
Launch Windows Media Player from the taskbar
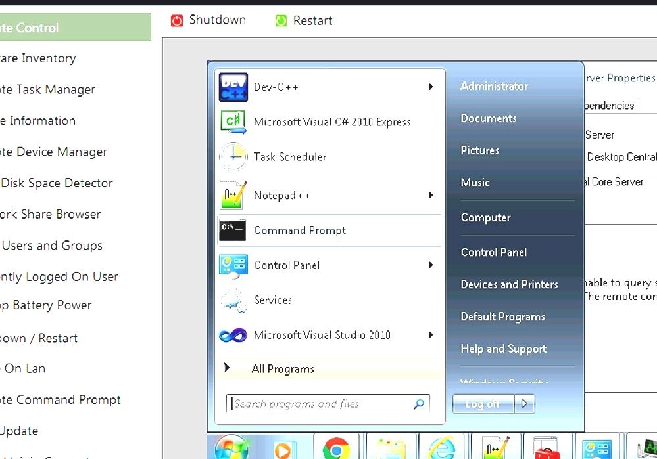tap(283, 448)
